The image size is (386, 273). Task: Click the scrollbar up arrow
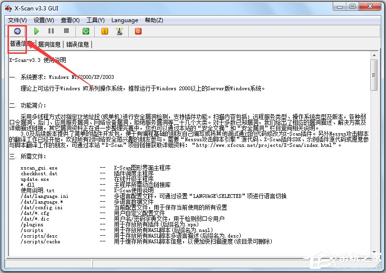(x=374, y=55)
